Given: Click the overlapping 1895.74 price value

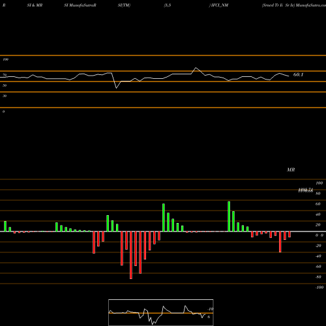Looking at the screenshot, I should 306,190.
